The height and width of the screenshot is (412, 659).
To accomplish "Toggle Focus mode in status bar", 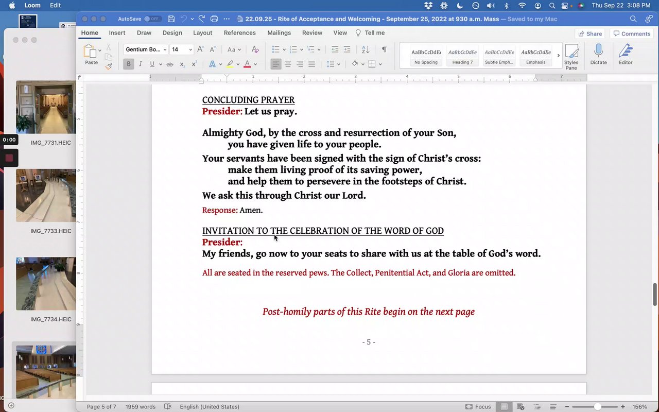I will tap(478, 407).
